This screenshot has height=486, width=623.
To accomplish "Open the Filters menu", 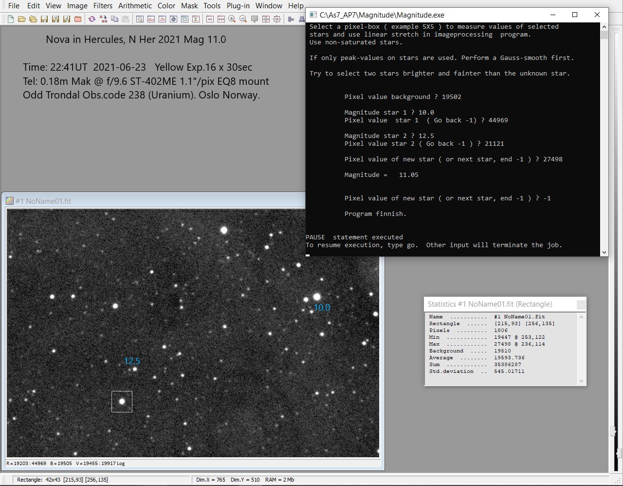I will pos(103,6).
